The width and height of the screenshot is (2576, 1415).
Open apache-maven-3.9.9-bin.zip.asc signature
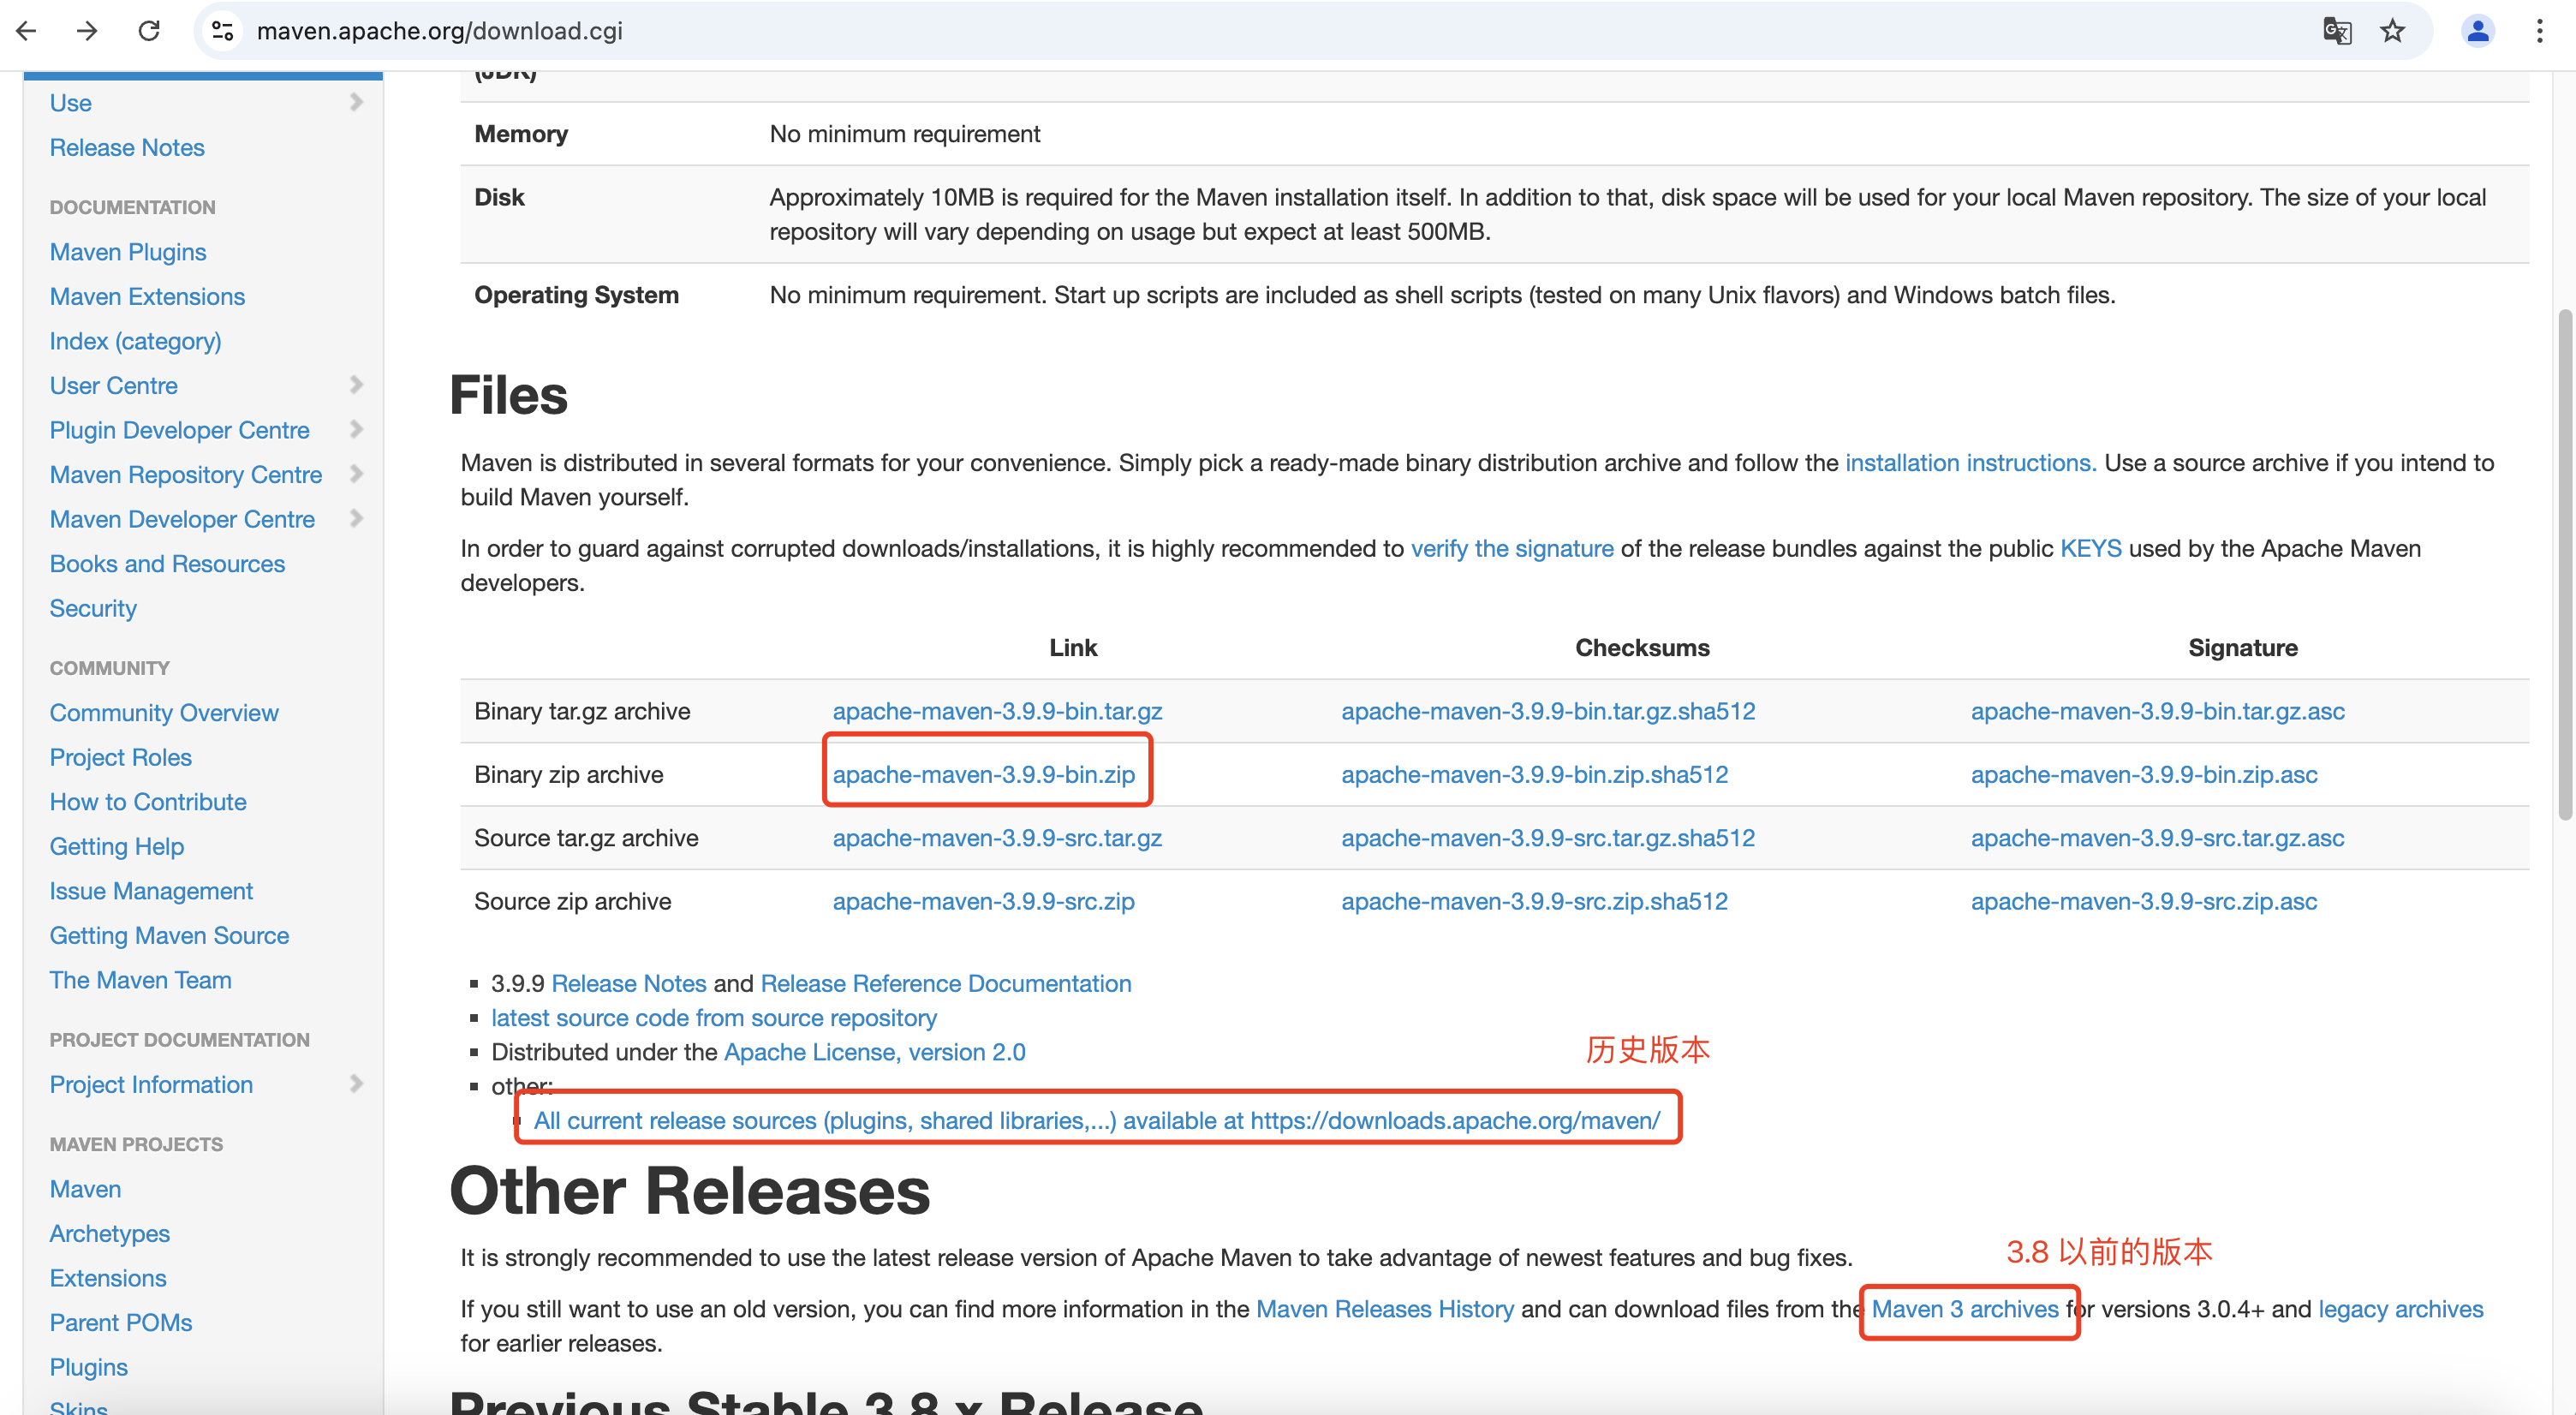2144,775
